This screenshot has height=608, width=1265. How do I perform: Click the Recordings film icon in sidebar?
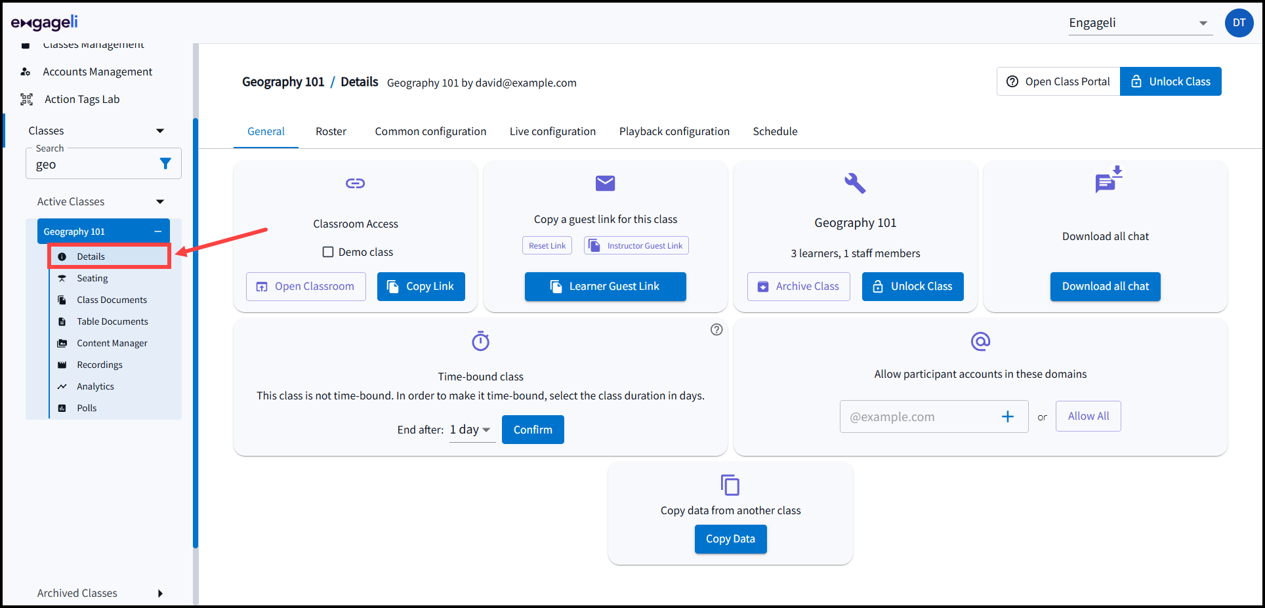[62, 365]
